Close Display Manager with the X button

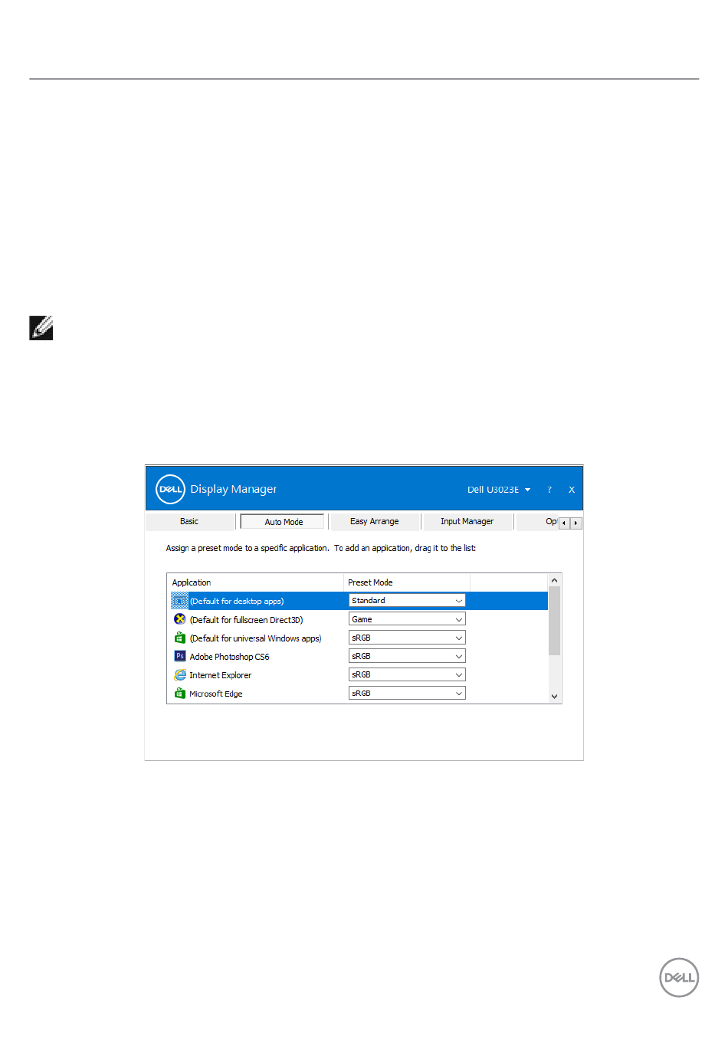(x=572, y=490)
